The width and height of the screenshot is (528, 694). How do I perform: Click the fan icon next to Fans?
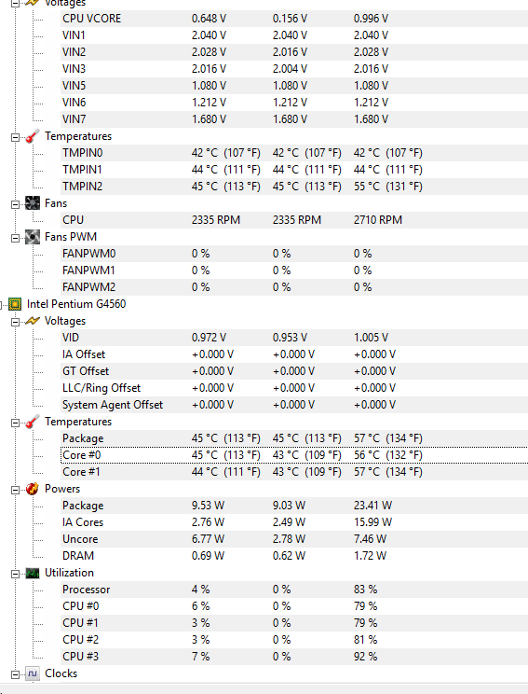pos(33,203)
